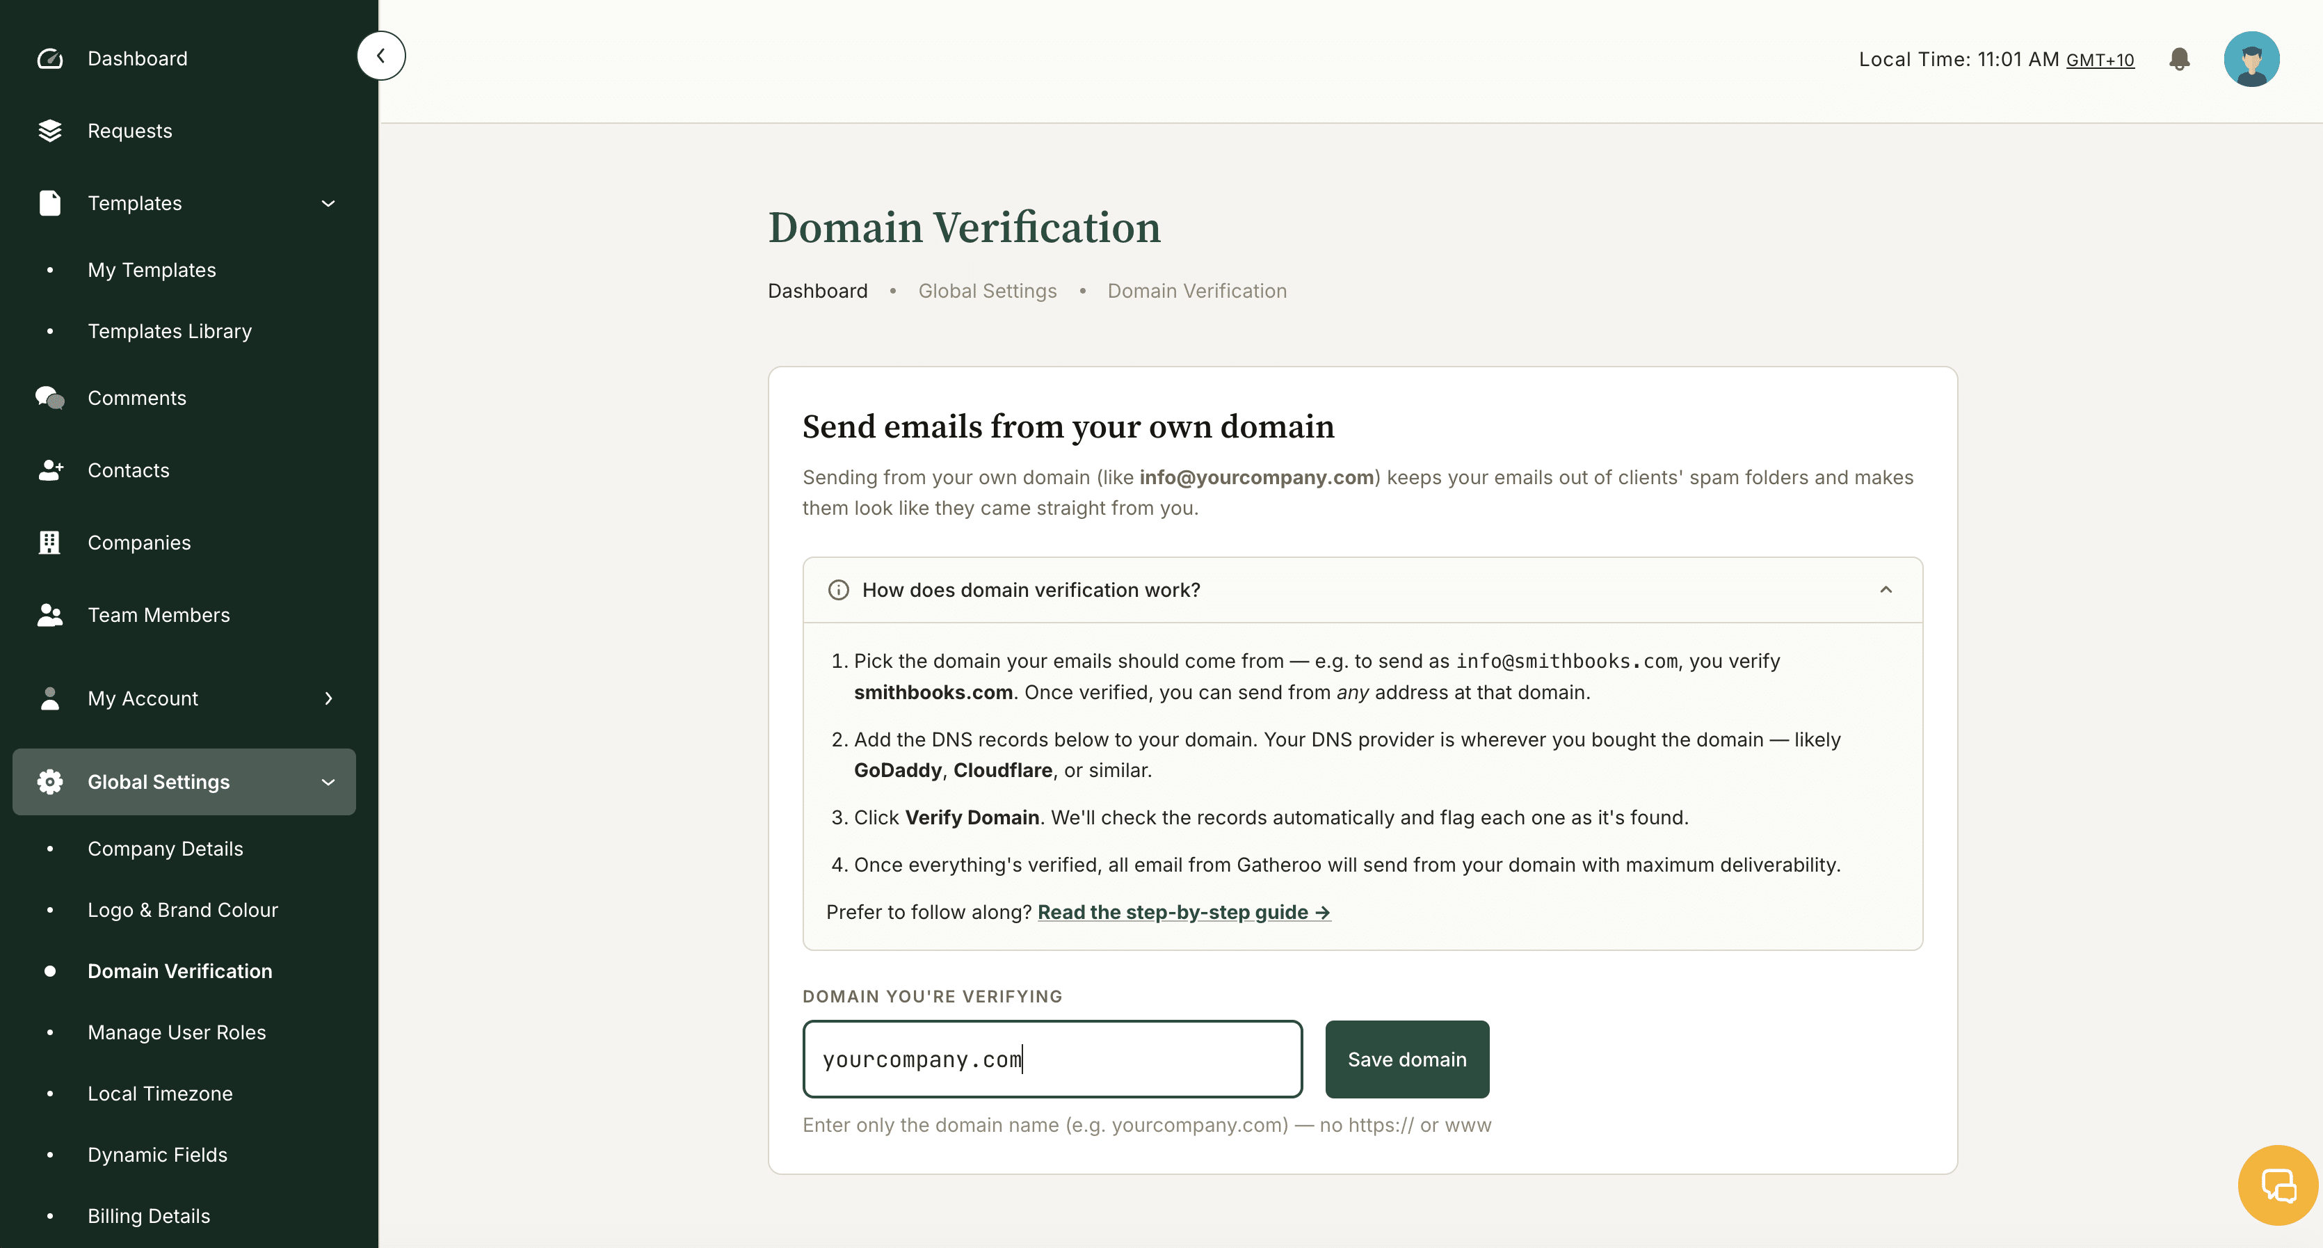This screenshot has width=2323, height=1248.
Task: Click the info icon beside verification question
Action: (x=839, y=590)
